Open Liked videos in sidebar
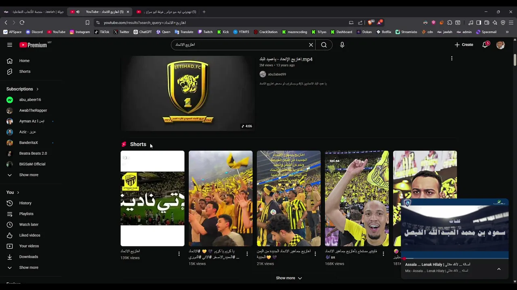 29,235
